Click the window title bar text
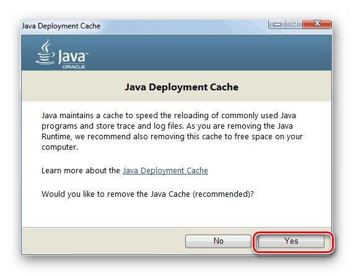 [x=61, y=26]
